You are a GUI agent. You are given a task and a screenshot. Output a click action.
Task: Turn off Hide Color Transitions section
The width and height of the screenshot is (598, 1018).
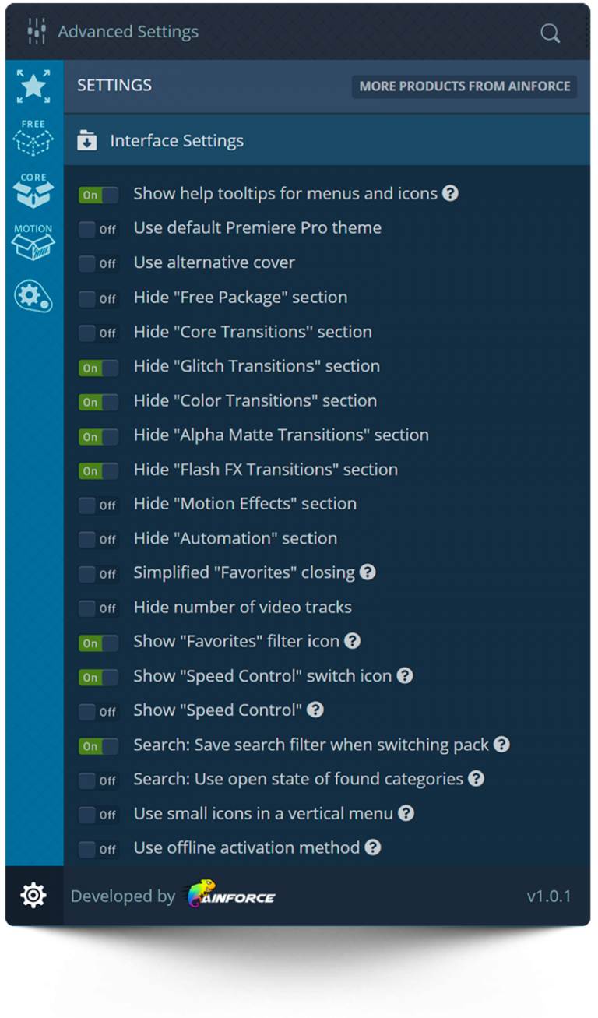(98, 402)
